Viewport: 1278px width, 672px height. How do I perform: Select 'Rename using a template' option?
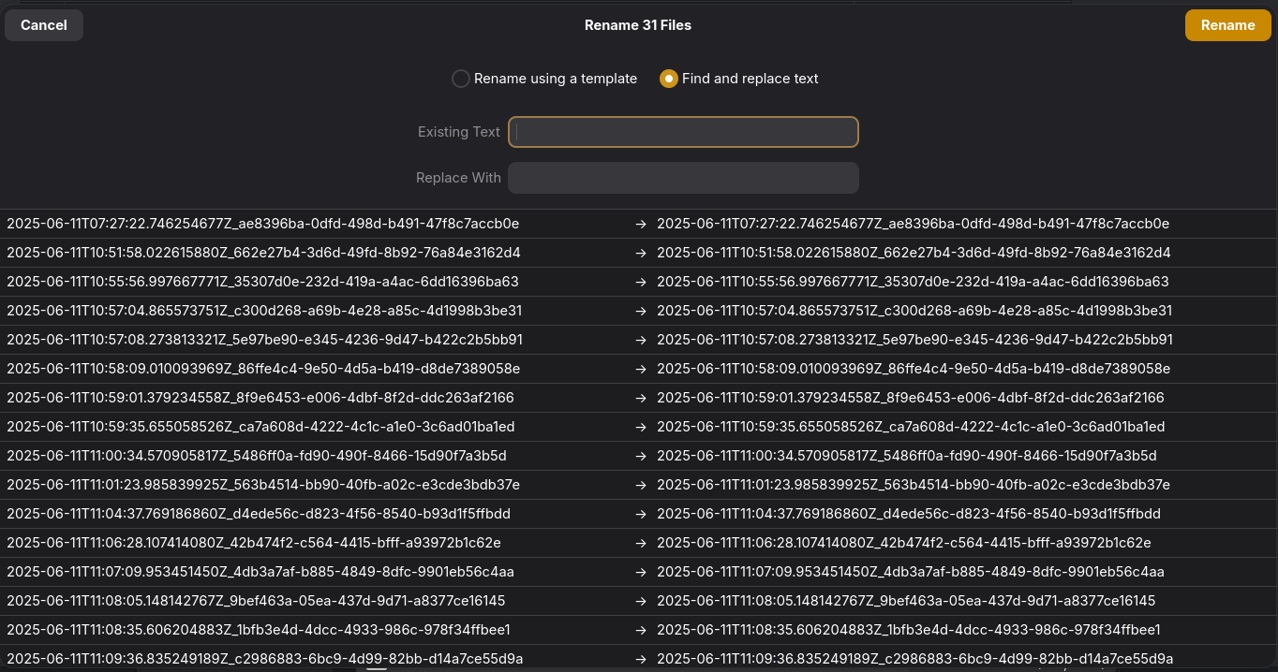[x=461, y=79]
